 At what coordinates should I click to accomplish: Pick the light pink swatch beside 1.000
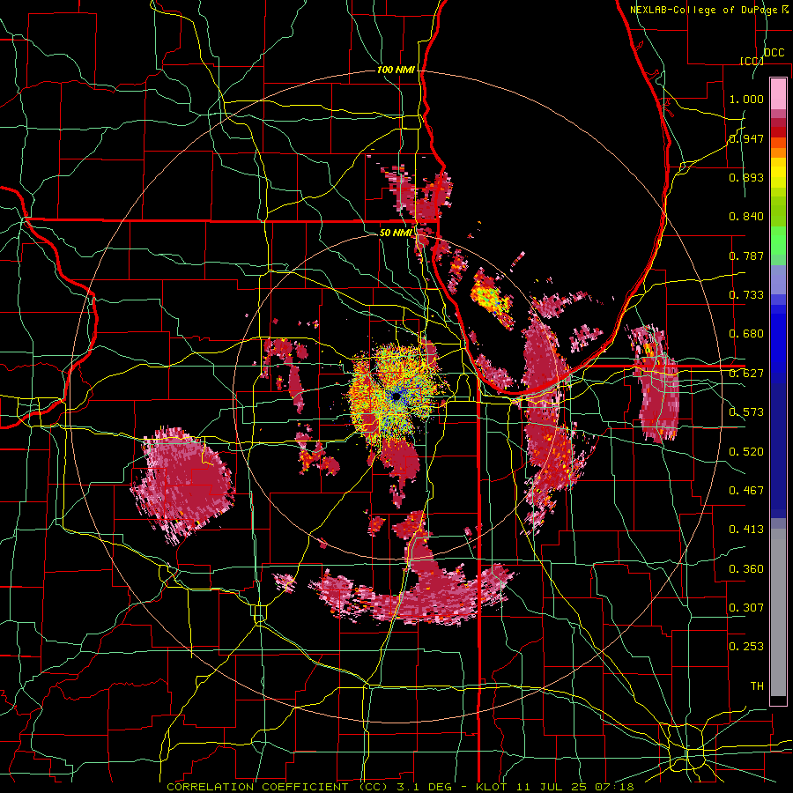tap(778, 94)
